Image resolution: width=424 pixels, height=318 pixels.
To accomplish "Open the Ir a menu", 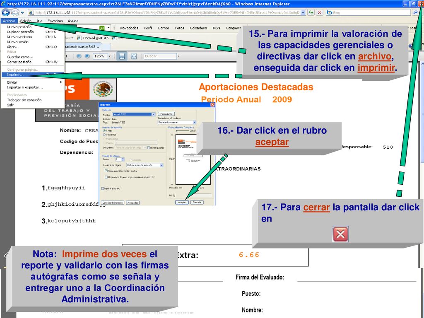I will click(39, 21).
